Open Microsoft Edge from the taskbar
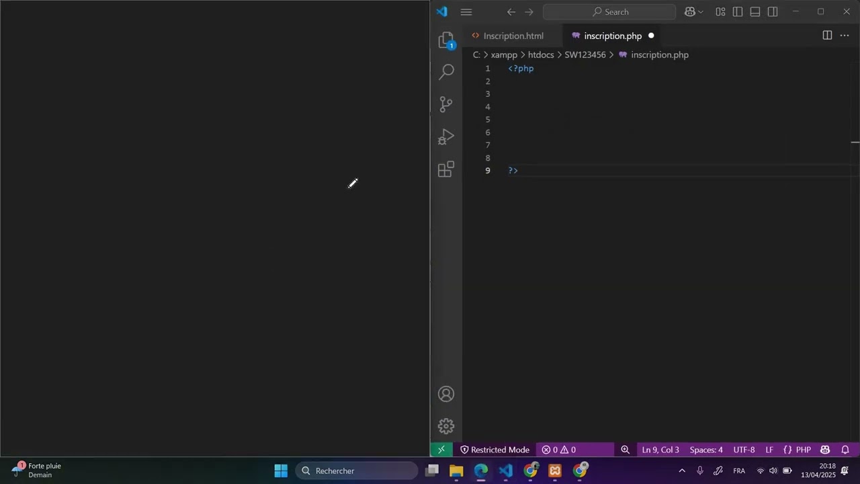Screen dimensions: 860x484 pos(481,471)
